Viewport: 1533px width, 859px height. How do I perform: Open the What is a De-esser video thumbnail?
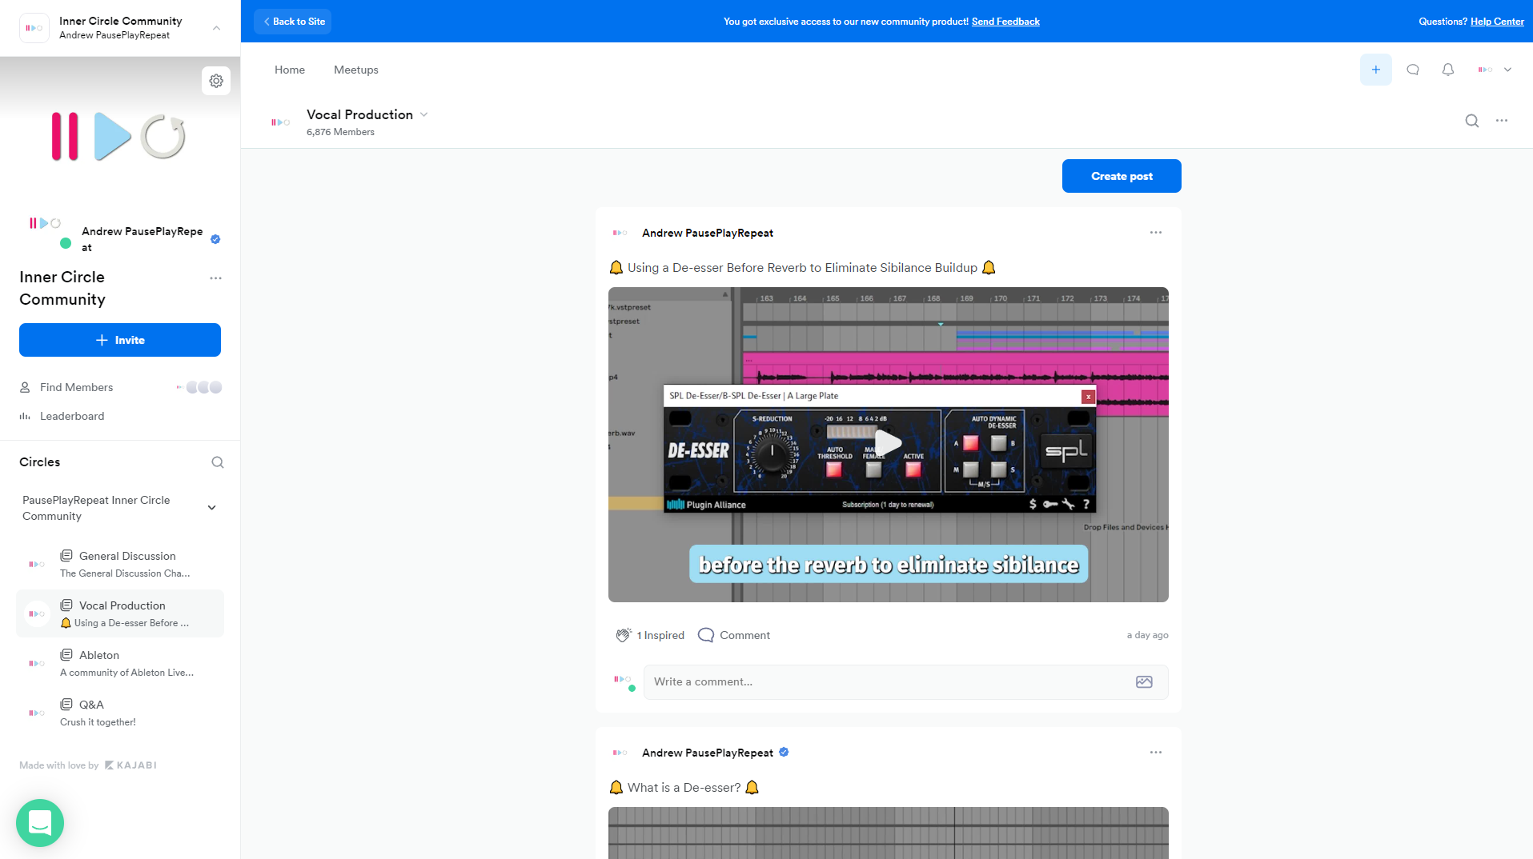point(889,833)
